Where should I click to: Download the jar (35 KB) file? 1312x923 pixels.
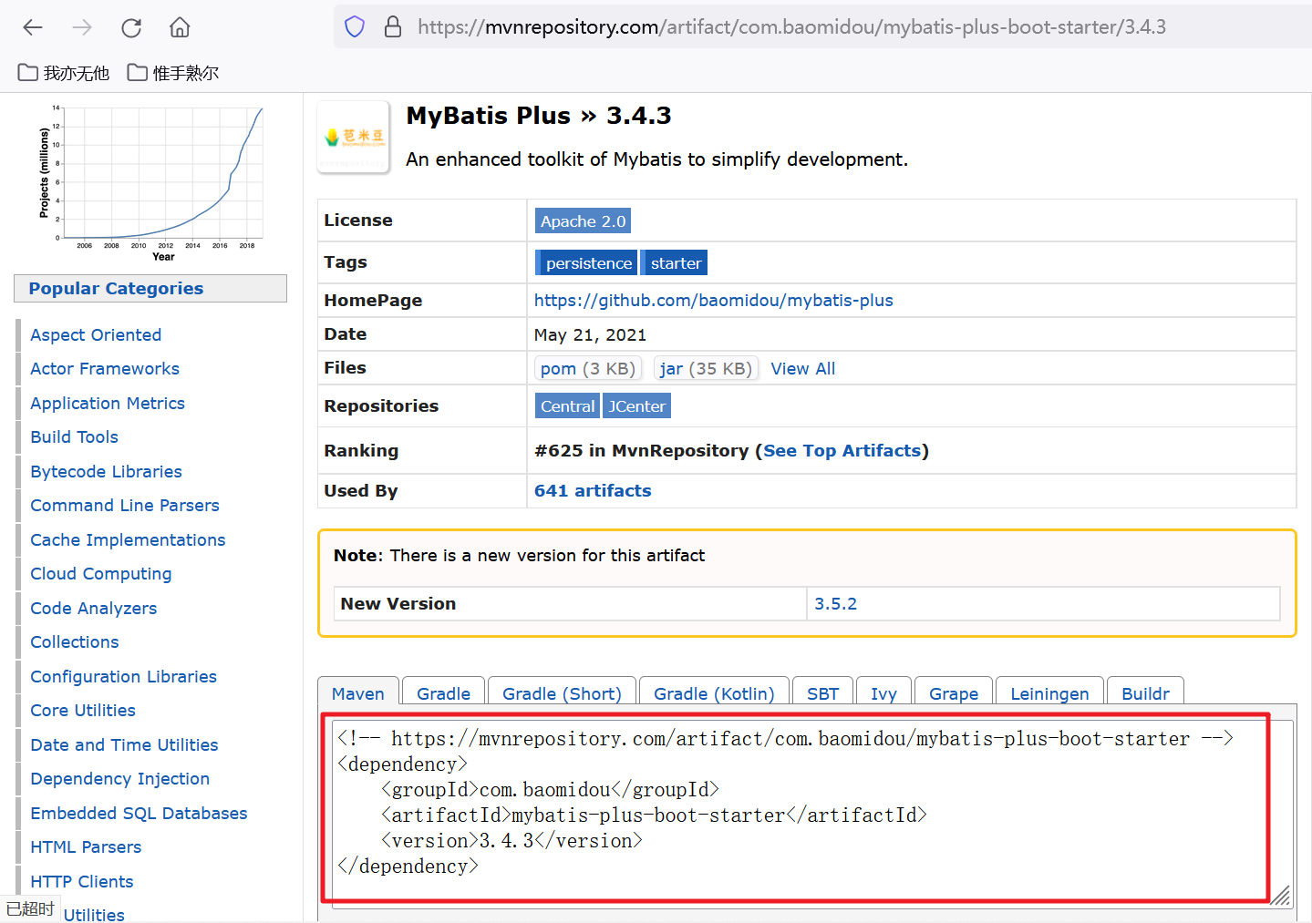[x=706, y=368]
